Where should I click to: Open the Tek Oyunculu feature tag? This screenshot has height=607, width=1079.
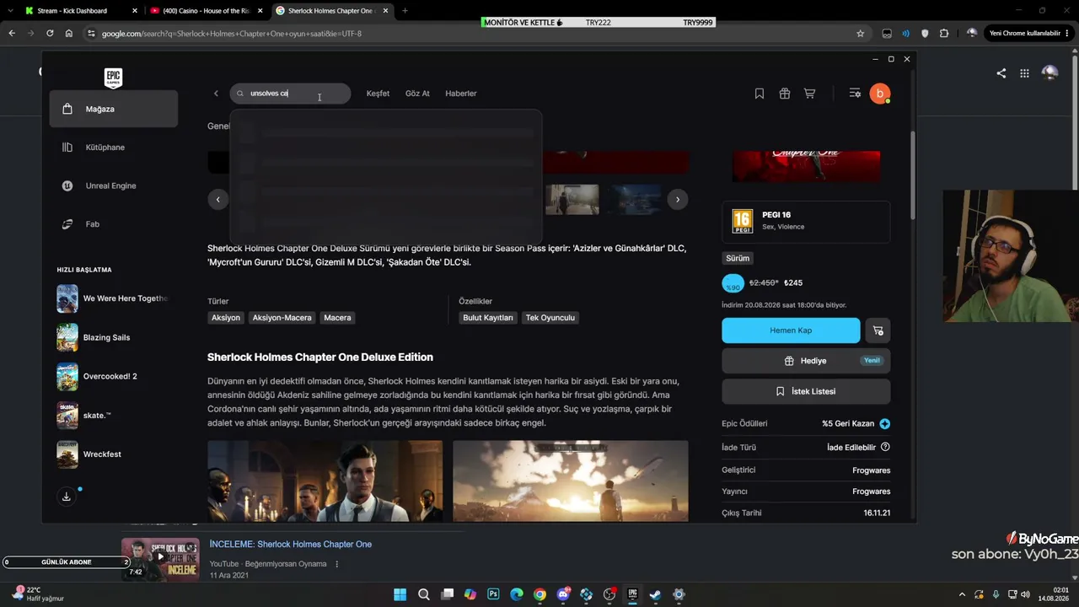(x=550, y=318)
